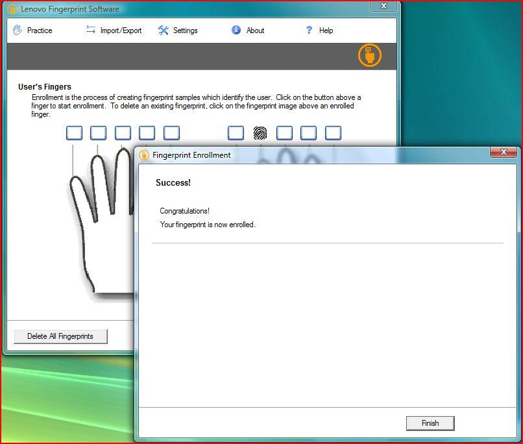Enroll left hand fifth finger box

click(171, 133)
